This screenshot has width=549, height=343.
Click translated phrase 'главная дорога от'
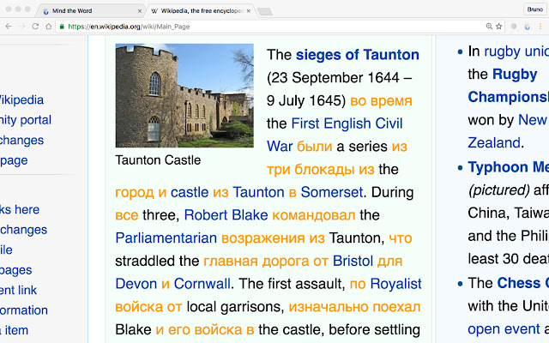266,261
